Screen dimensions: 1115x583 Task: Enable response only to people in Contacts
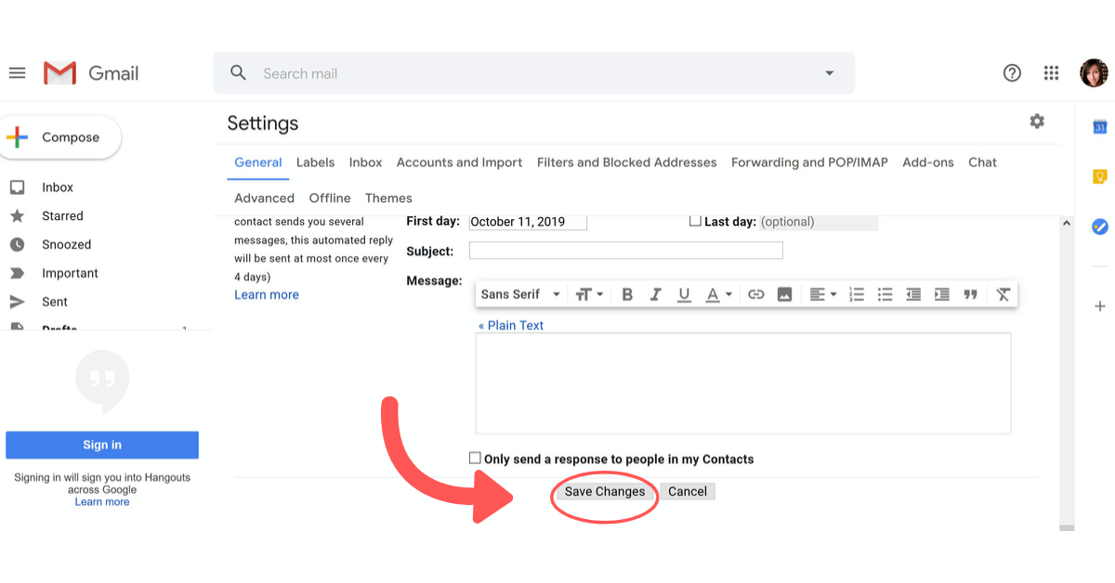tap(475, 457)
